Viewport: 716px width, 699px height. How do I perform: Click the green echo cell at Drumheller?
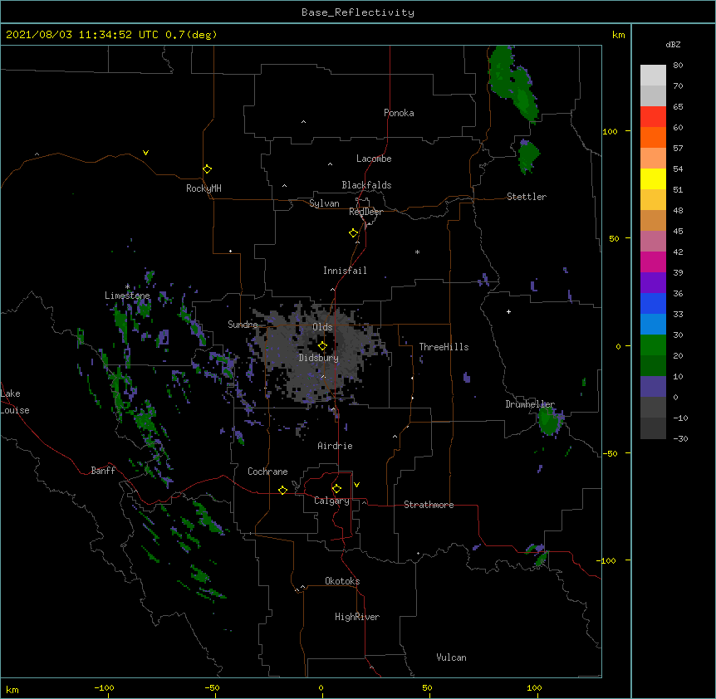tap(548, 421)
